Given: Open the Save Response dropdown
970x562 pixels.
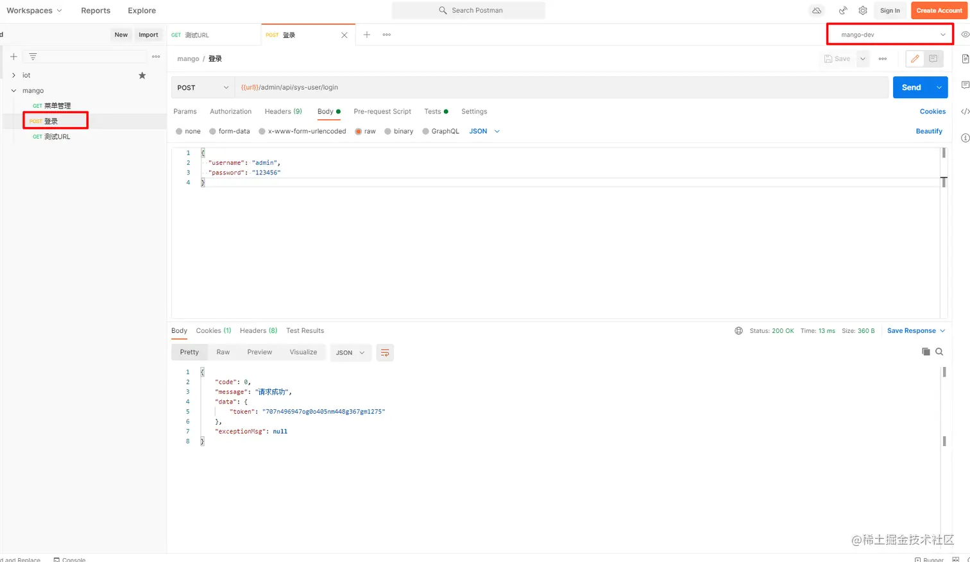Looking at the screenshot, I should tap(916, 331).
